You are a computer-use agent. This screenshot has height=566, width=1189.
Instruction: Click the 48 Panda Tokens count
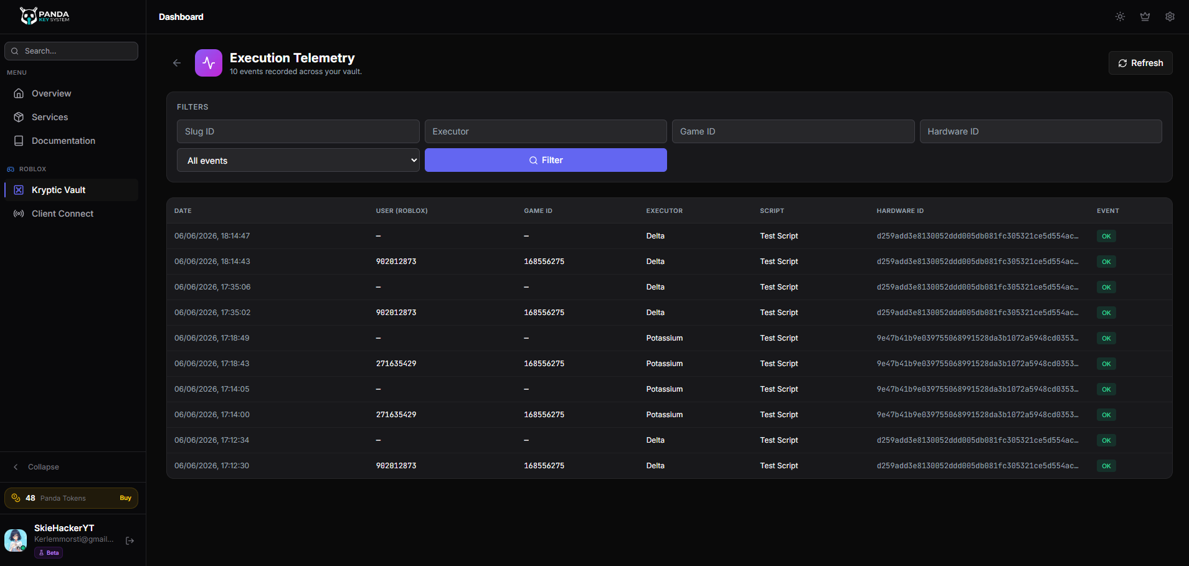(31, 498)
